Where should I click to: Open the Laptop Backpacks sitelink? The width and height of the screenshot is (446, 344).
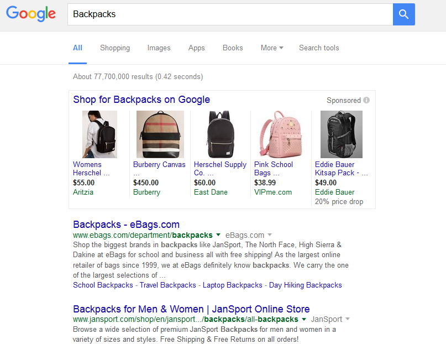click(x=232, y=285)
